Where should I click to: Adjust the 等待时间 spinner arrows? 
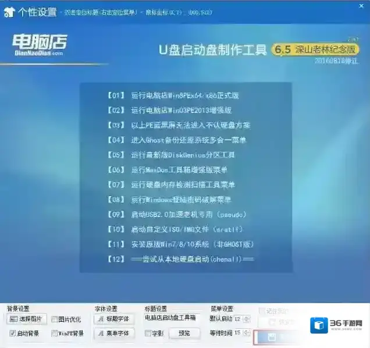coord(247,333)
